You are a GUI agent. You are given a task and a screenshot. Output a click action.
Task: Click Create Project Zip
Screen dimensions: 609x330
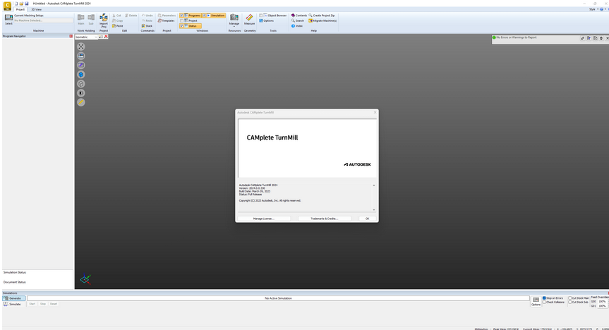[x=322, y=16]
